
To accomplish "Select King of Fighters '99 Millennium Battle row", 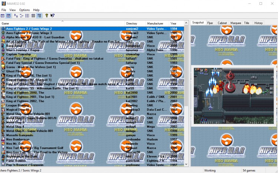I will click(x=92, y=88).
